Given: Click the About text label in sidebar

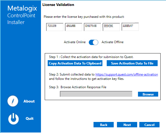Looking at the screenshot, I should pos(29,101).
